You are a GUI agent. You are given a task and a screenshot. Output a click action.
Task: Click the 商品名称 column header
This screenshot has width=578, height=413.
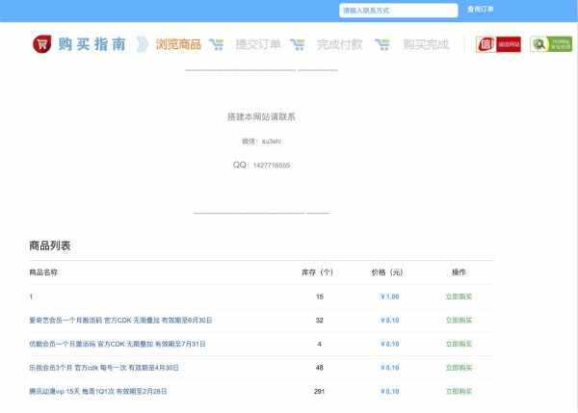click(43, 272)
